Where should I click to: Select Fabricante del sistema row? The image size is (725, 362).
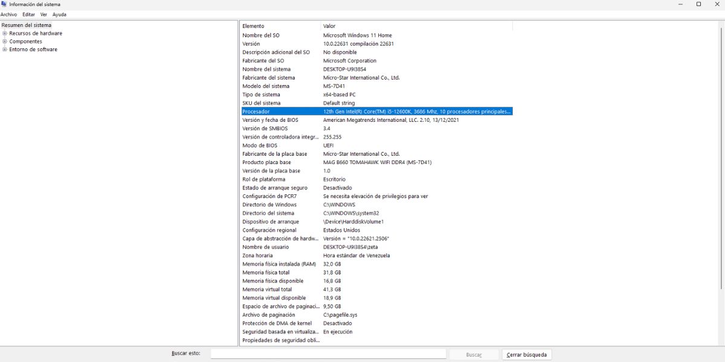click(376, 77)
